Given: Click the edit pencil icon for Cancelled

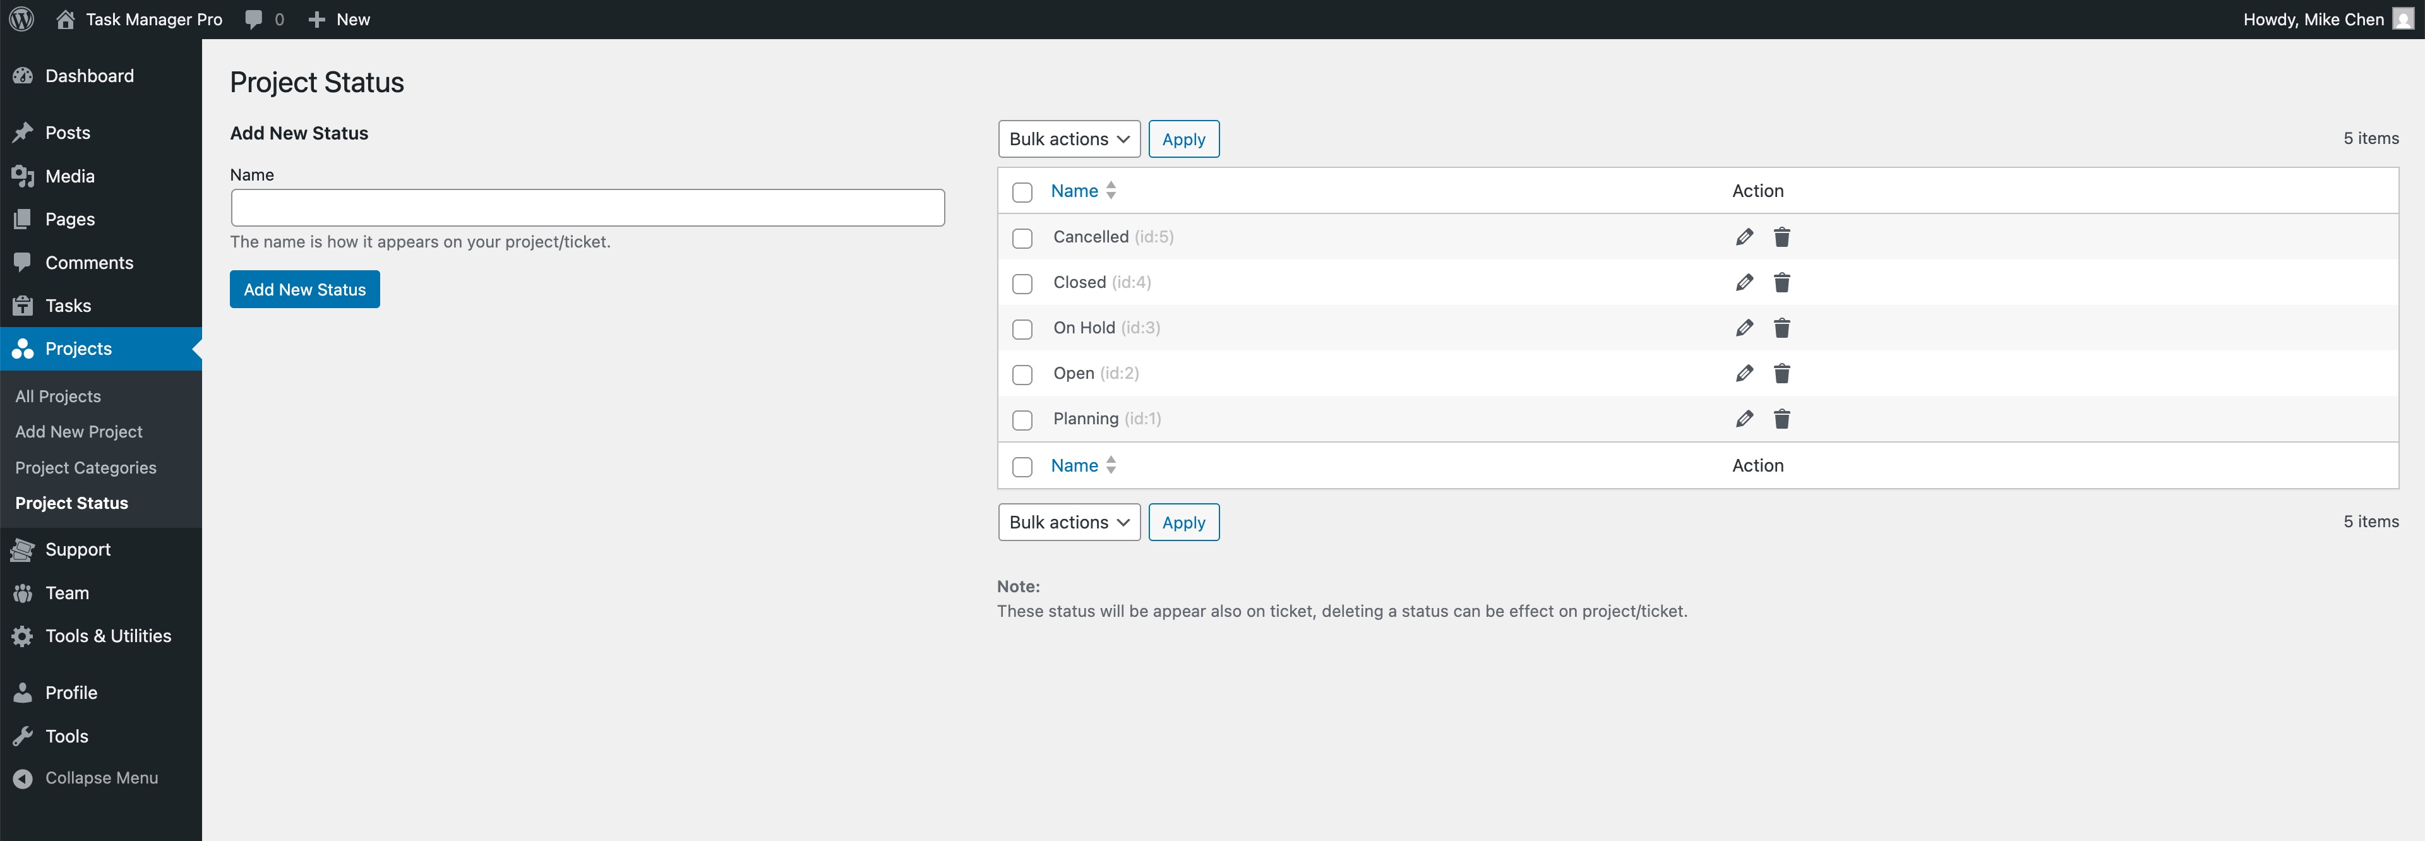Looking at the screenshot, I should 1744,237.
